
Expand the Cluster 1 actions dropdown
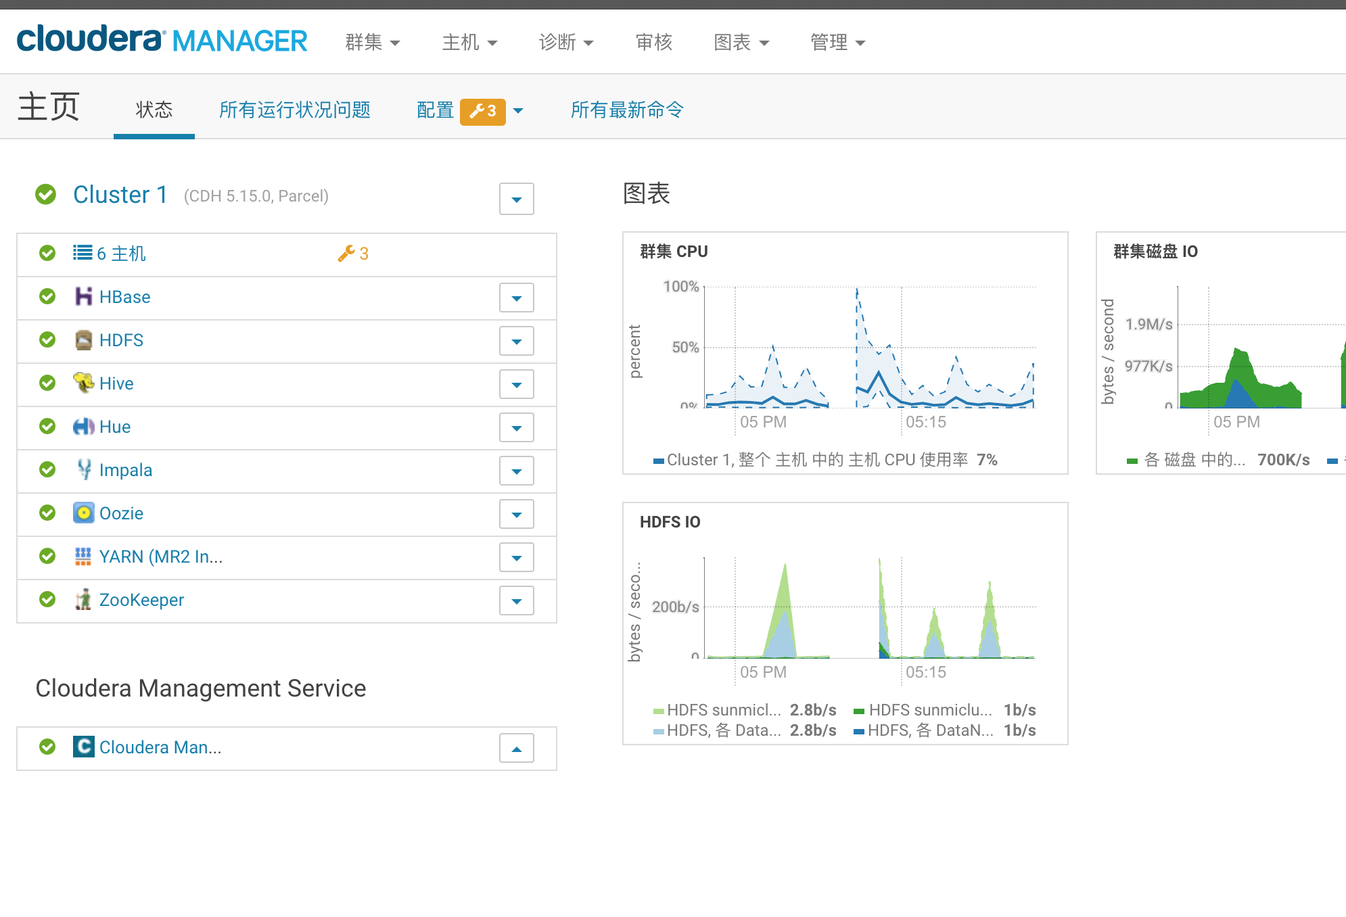click(516, 199)
